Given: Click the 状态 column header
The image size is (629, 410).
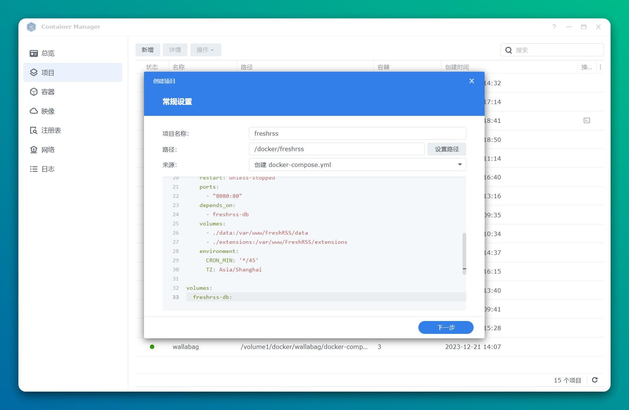Looking at the screenshot, I should click(x=152, y=67).
